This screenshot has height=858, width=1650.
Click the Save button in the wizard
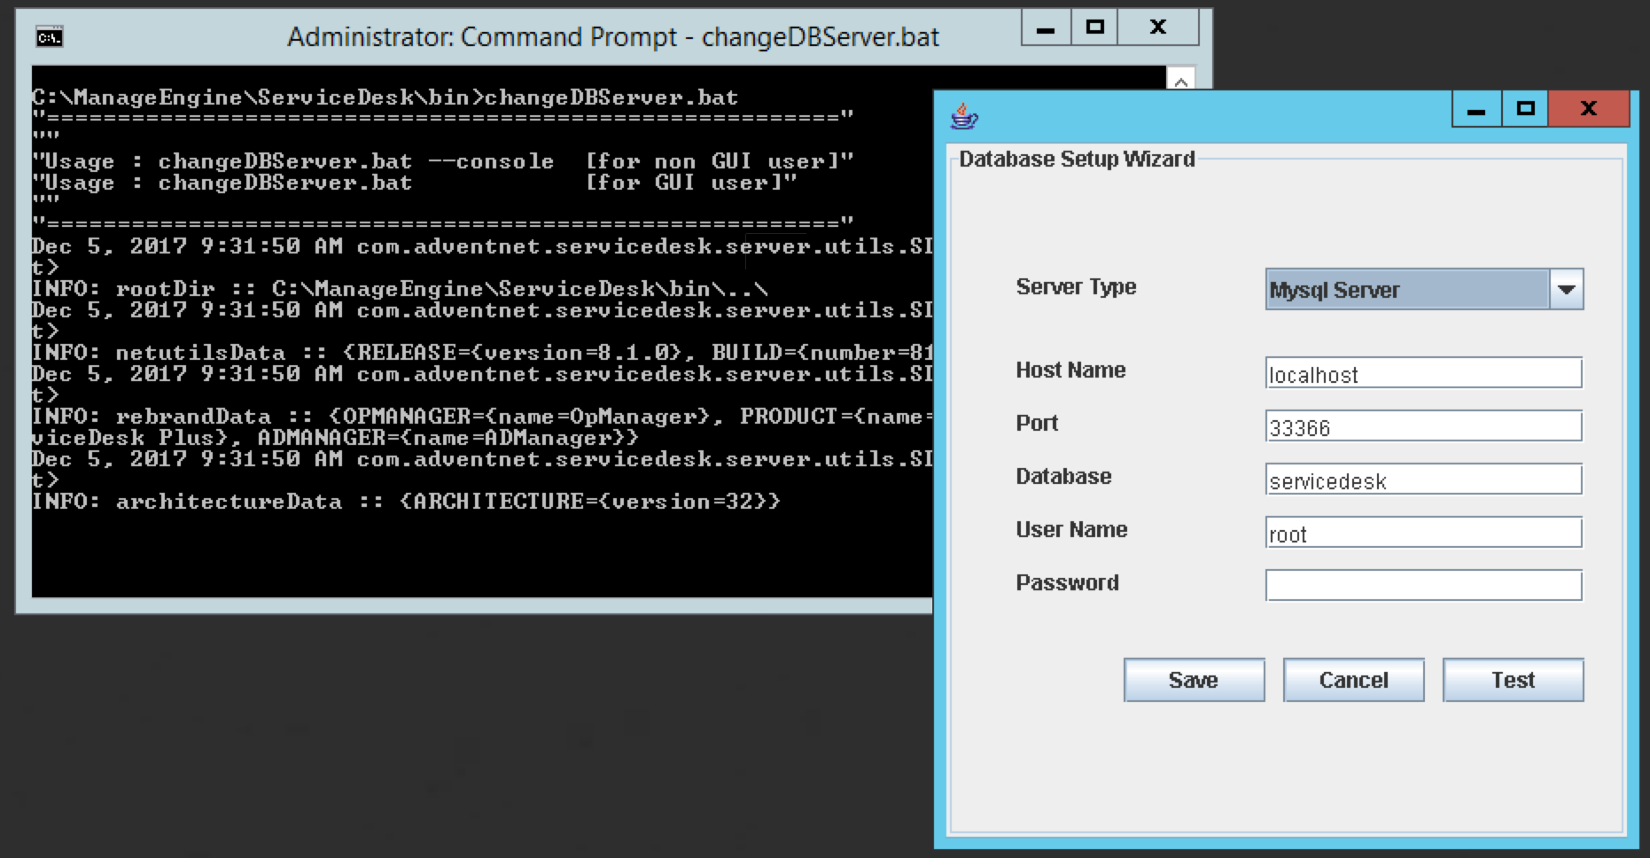point(1194,680)
